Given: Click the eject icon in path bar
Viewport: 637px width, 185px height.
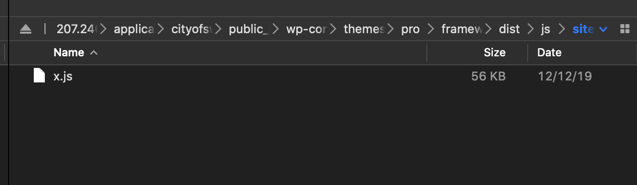Looking at the screenshot, I should 26,29.
